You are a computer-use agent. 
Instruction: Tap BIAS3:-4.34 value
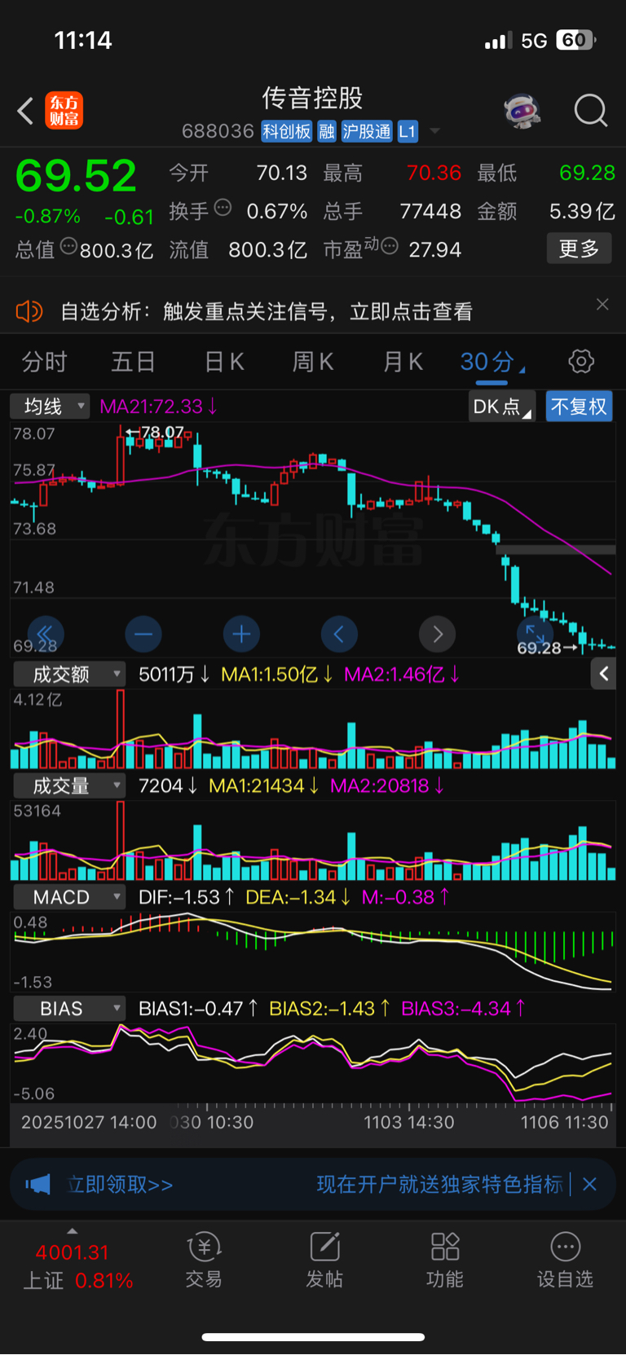(464, 1009)
